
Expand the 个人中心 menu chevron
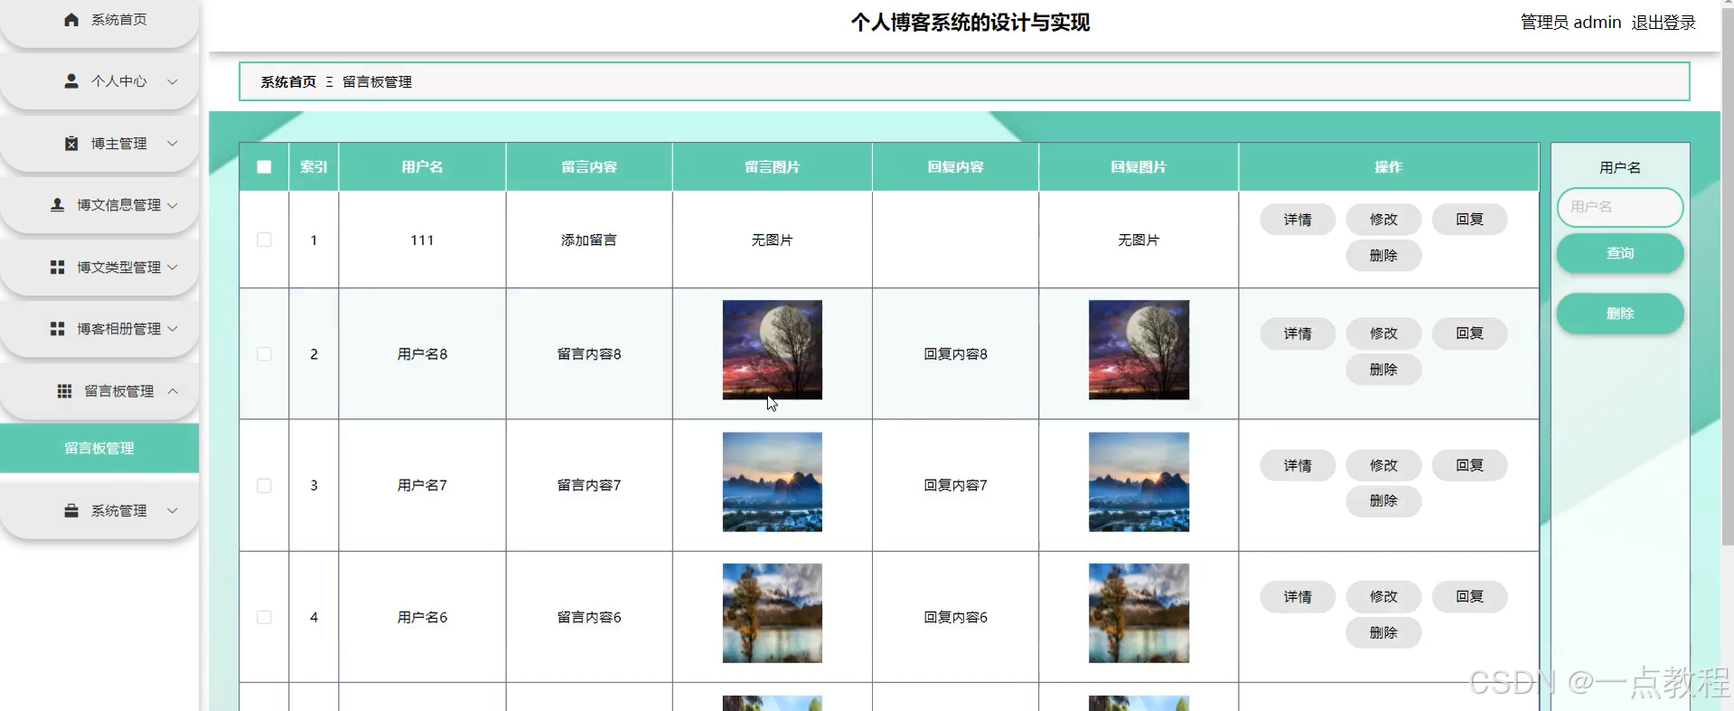(172, 81)
